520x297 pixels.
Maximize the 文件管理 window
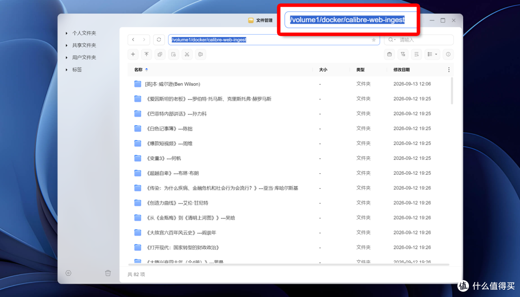[x=443, y=20]
